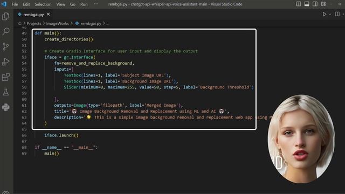Toggle the primary side bar layout
This screenshot has width=345, height=194.
[298, 4]
